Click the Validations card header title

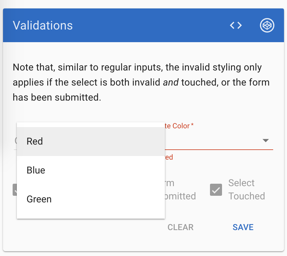pyautogui.click(x=42, y=25)
